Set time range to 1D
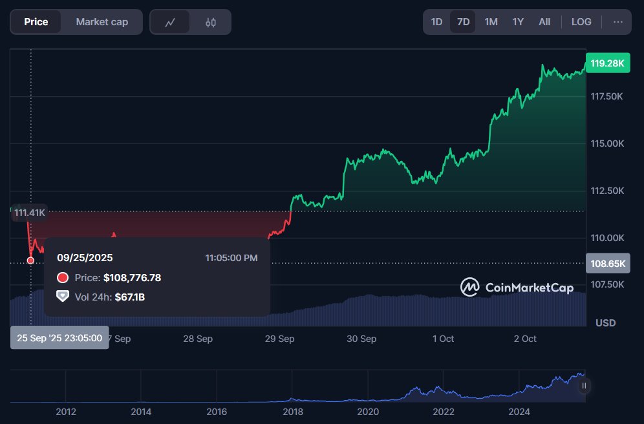Image resolution: width=644 pixels, height=424 pixels. click(x=436, y=22)
